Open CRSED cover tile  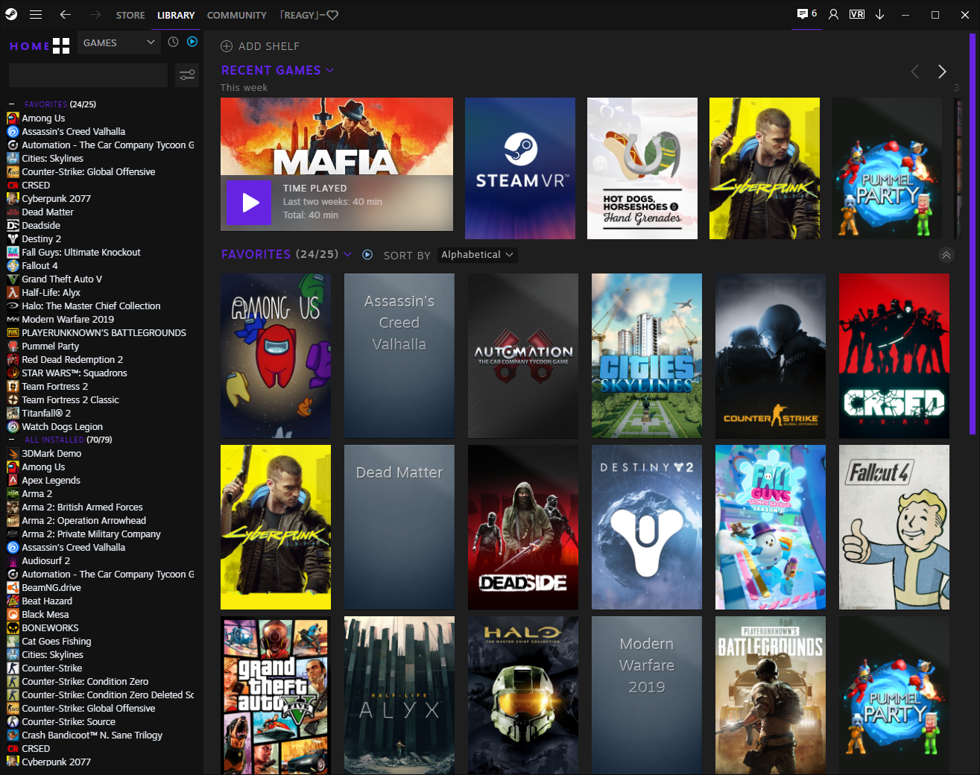[x=894, y=355]
